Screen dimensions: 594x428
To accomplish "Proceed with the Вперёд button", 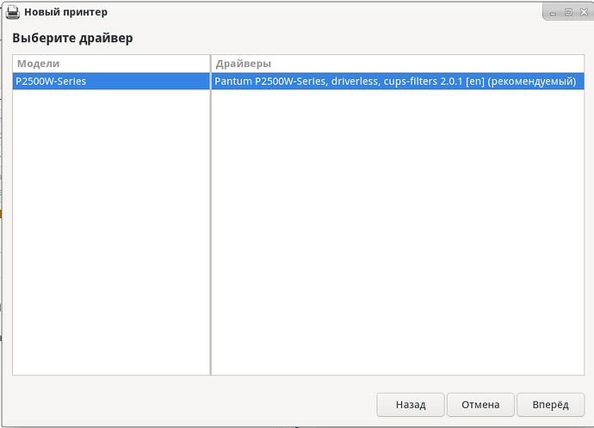I will [550, 405].
